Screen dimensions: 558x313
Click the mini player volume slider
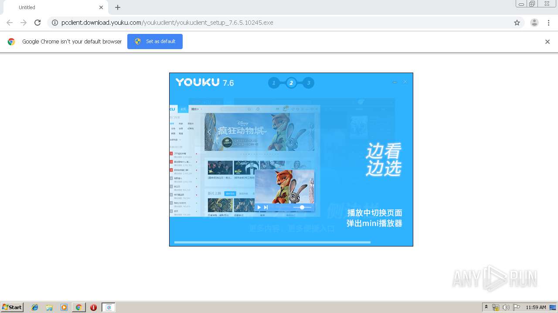[302, 207]
